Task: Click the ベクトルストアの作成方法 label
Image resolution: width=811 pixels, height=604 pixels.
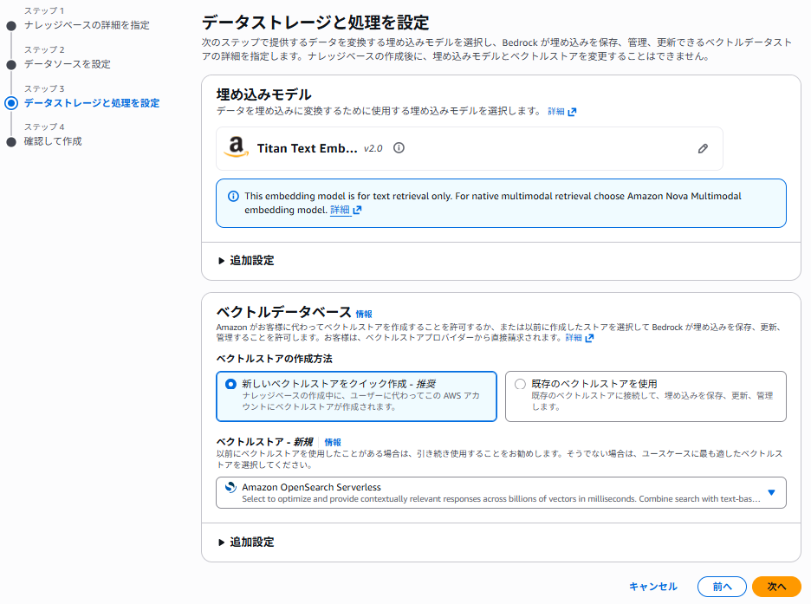Action: pyautogui.click(x=274, y=359)
